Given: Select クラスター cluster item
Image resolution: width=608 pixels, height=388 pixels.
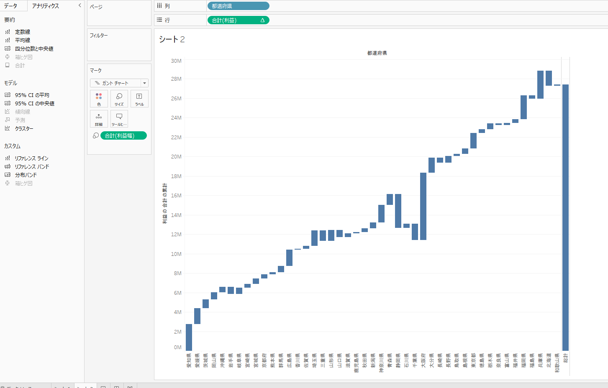Looking at the screenshot, I should (x=24, y=128).
